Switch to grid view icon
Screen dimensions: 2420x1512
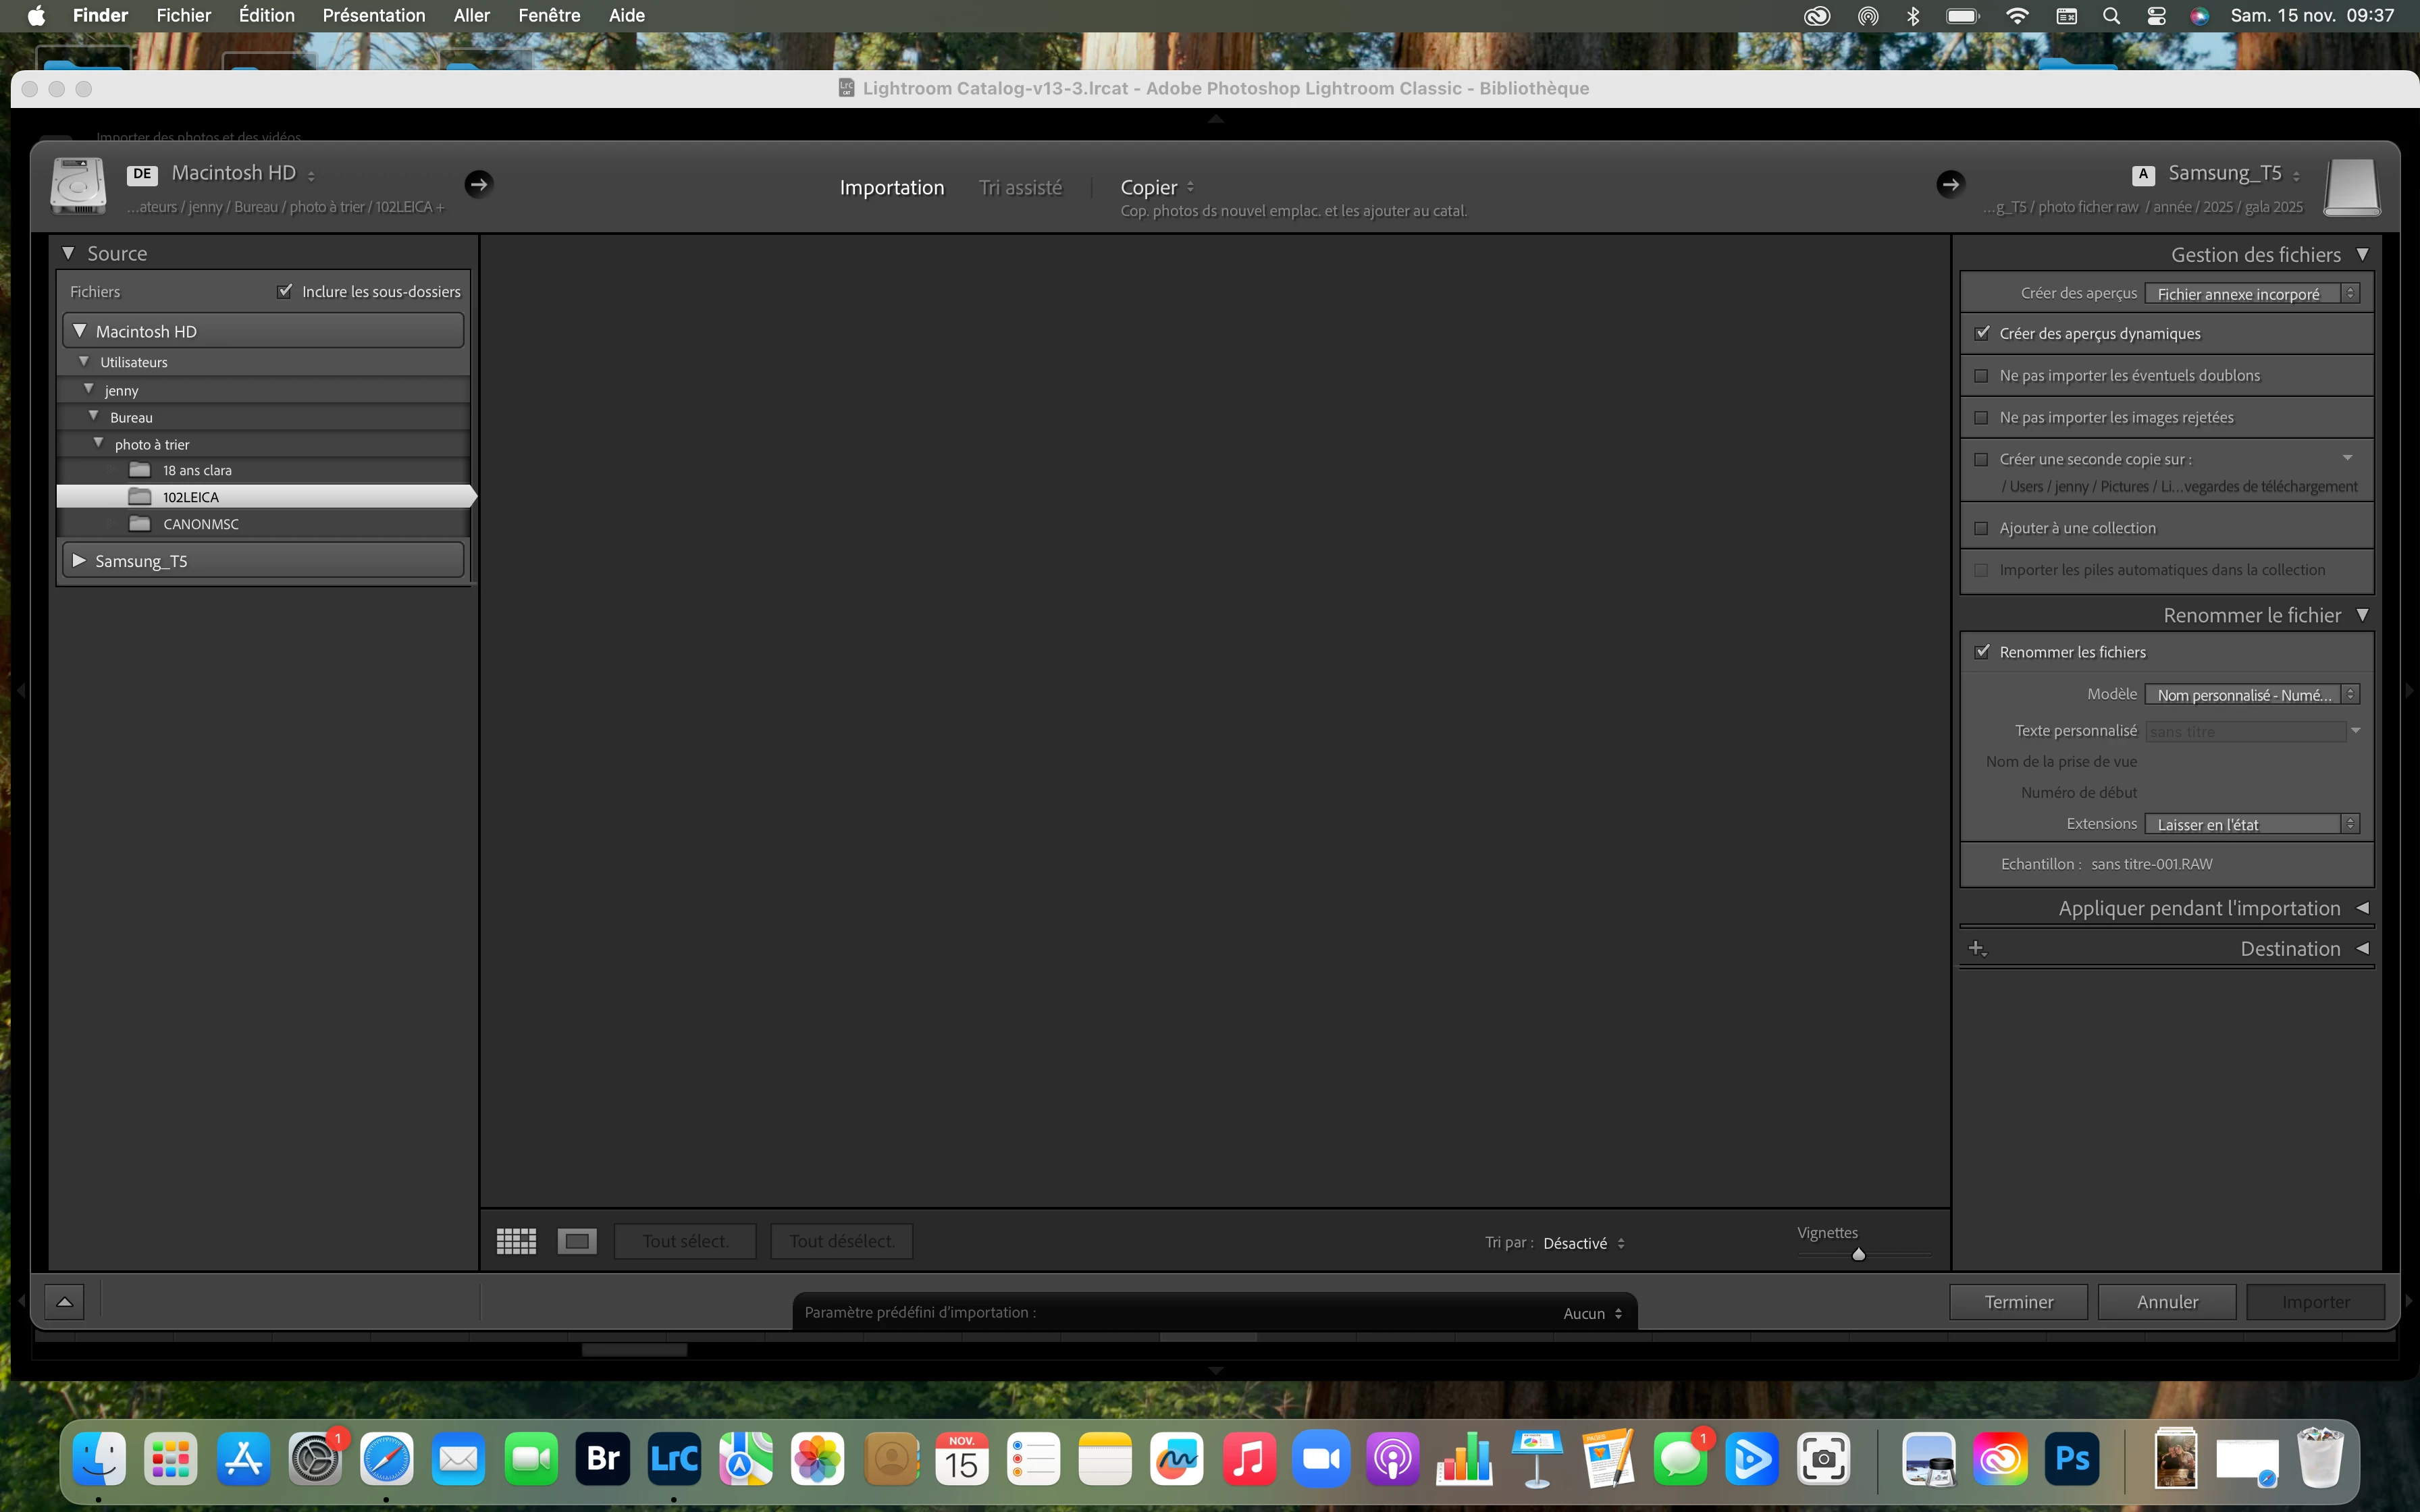[516, 1241]
